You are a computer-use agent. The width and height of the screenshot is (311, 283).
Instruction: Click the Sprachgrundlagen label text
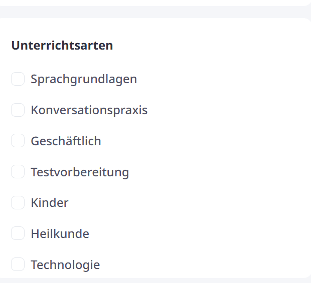84,79
